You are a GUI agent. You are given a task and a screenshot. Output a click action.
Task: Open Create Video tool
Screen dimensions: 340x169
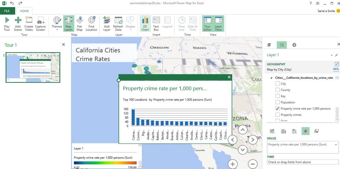29,24
